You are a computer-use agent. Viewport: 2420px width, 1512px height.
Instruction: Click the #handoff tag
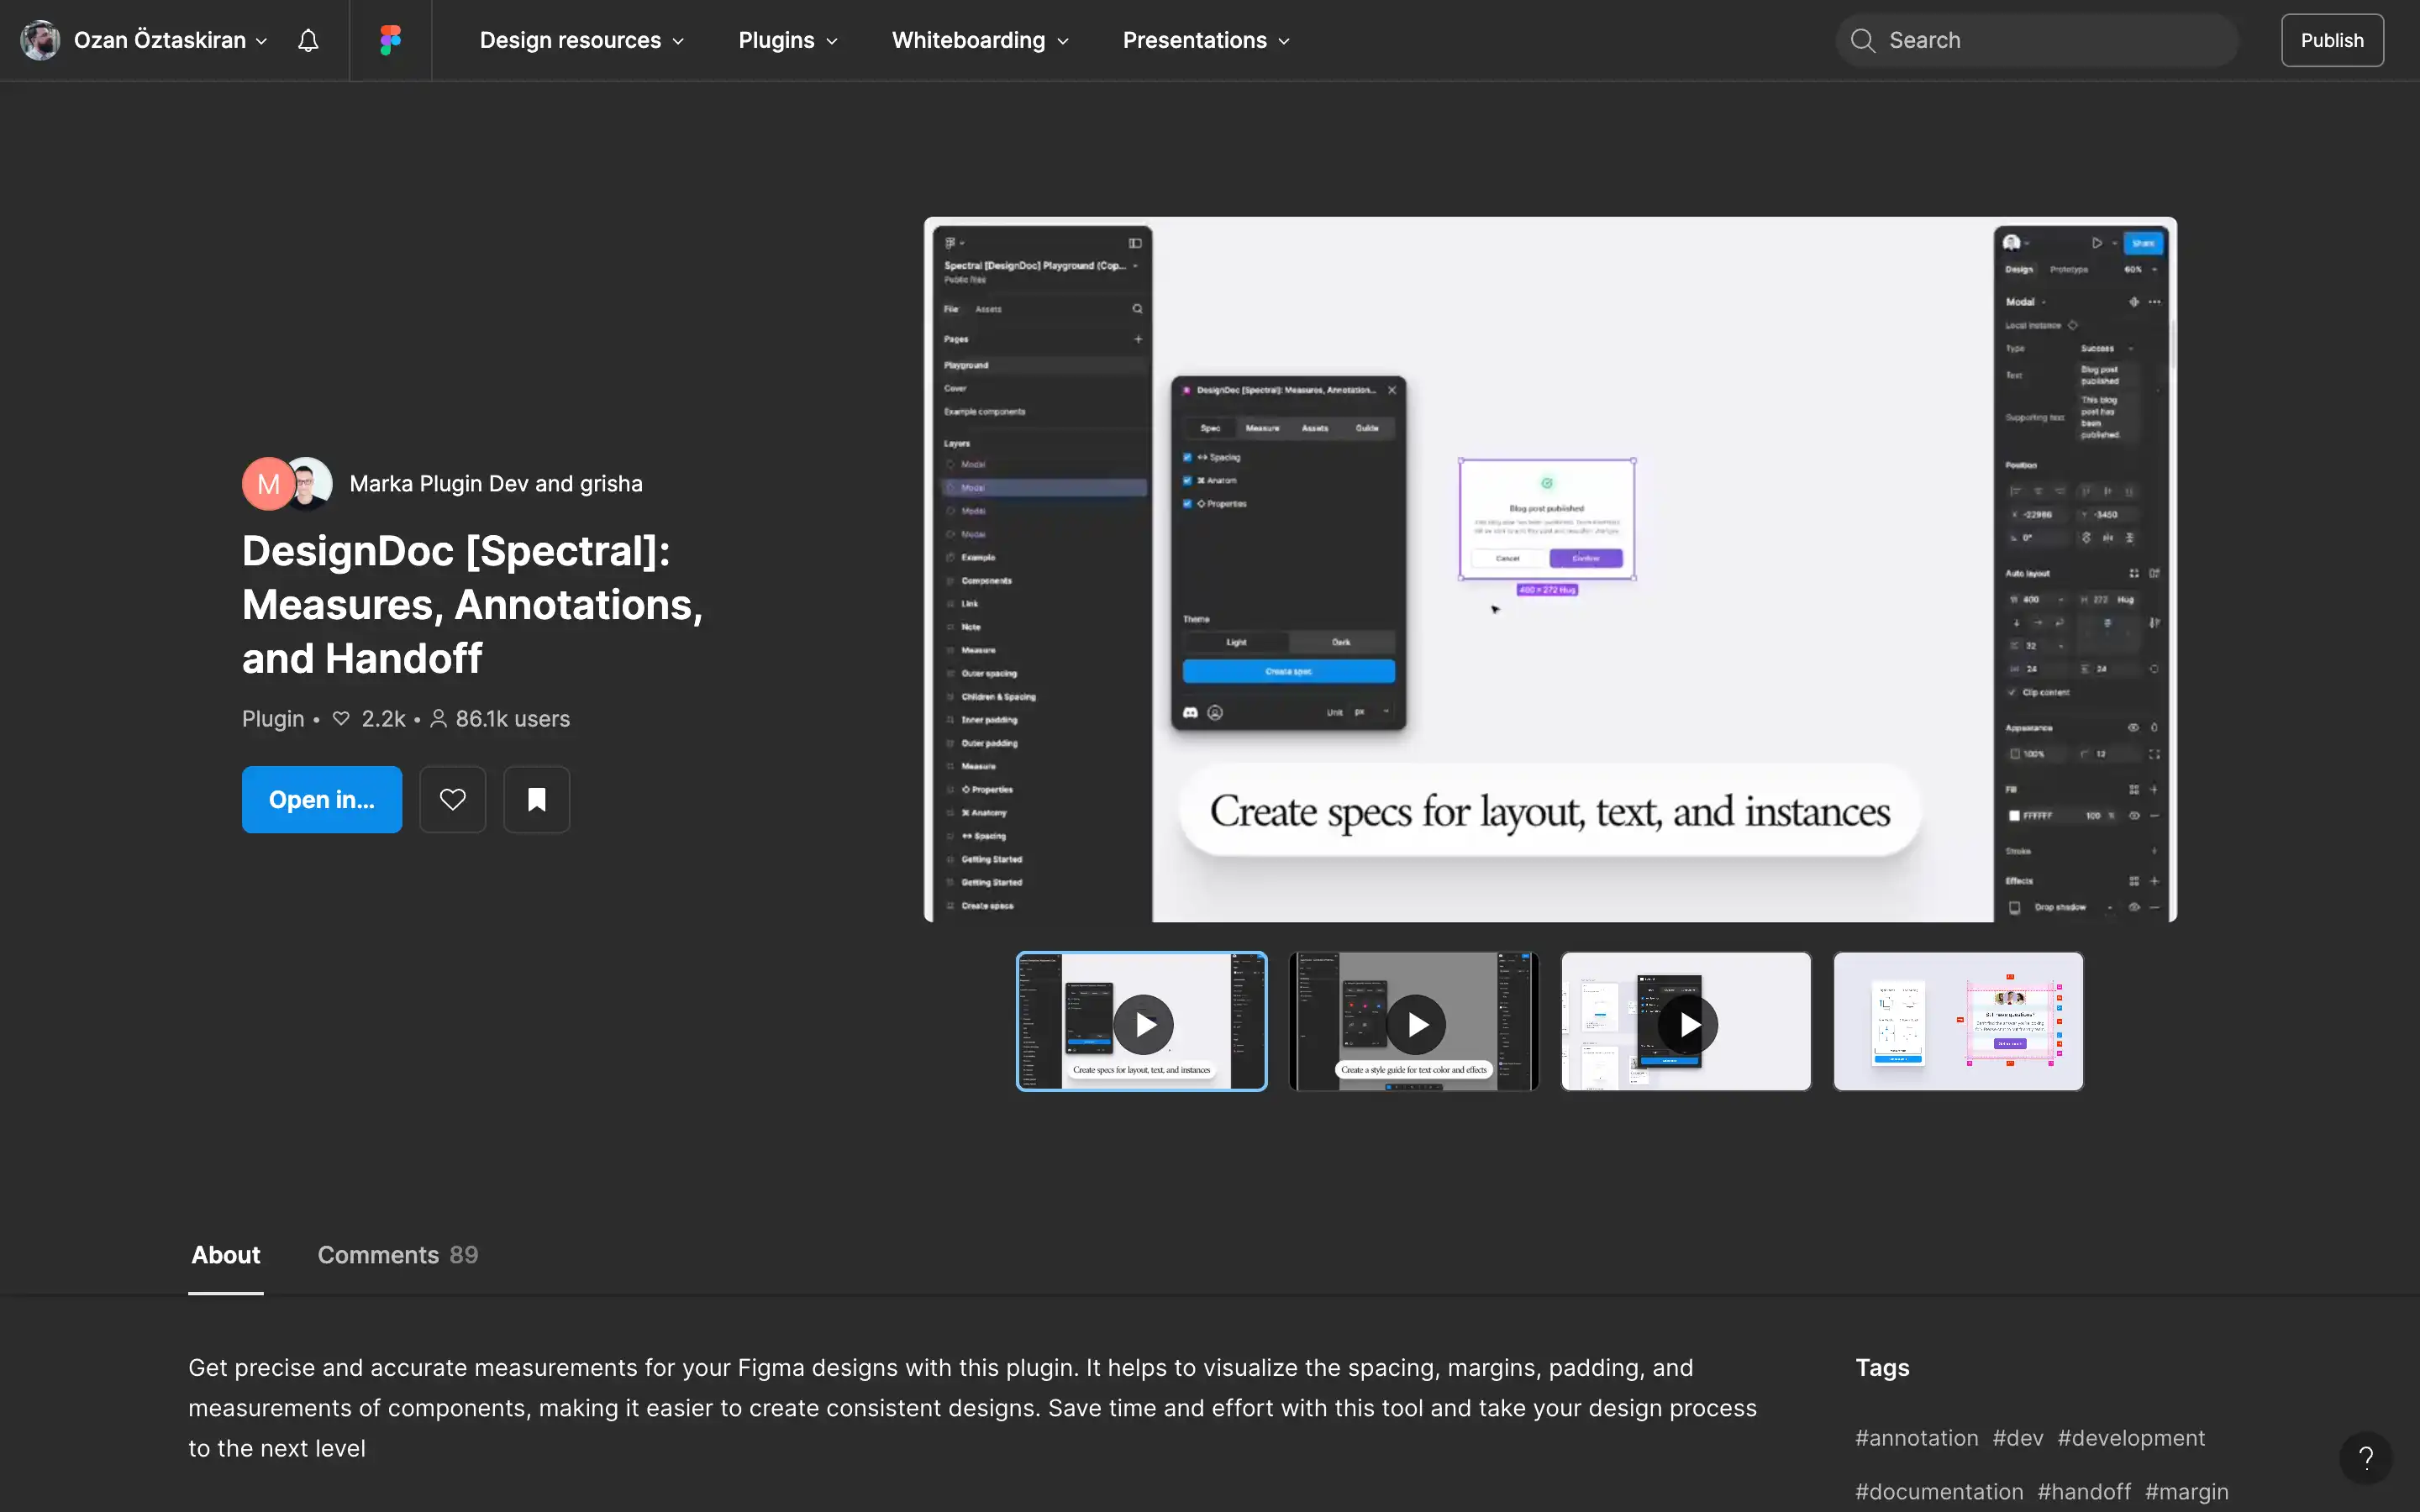click(2084, 1492)
